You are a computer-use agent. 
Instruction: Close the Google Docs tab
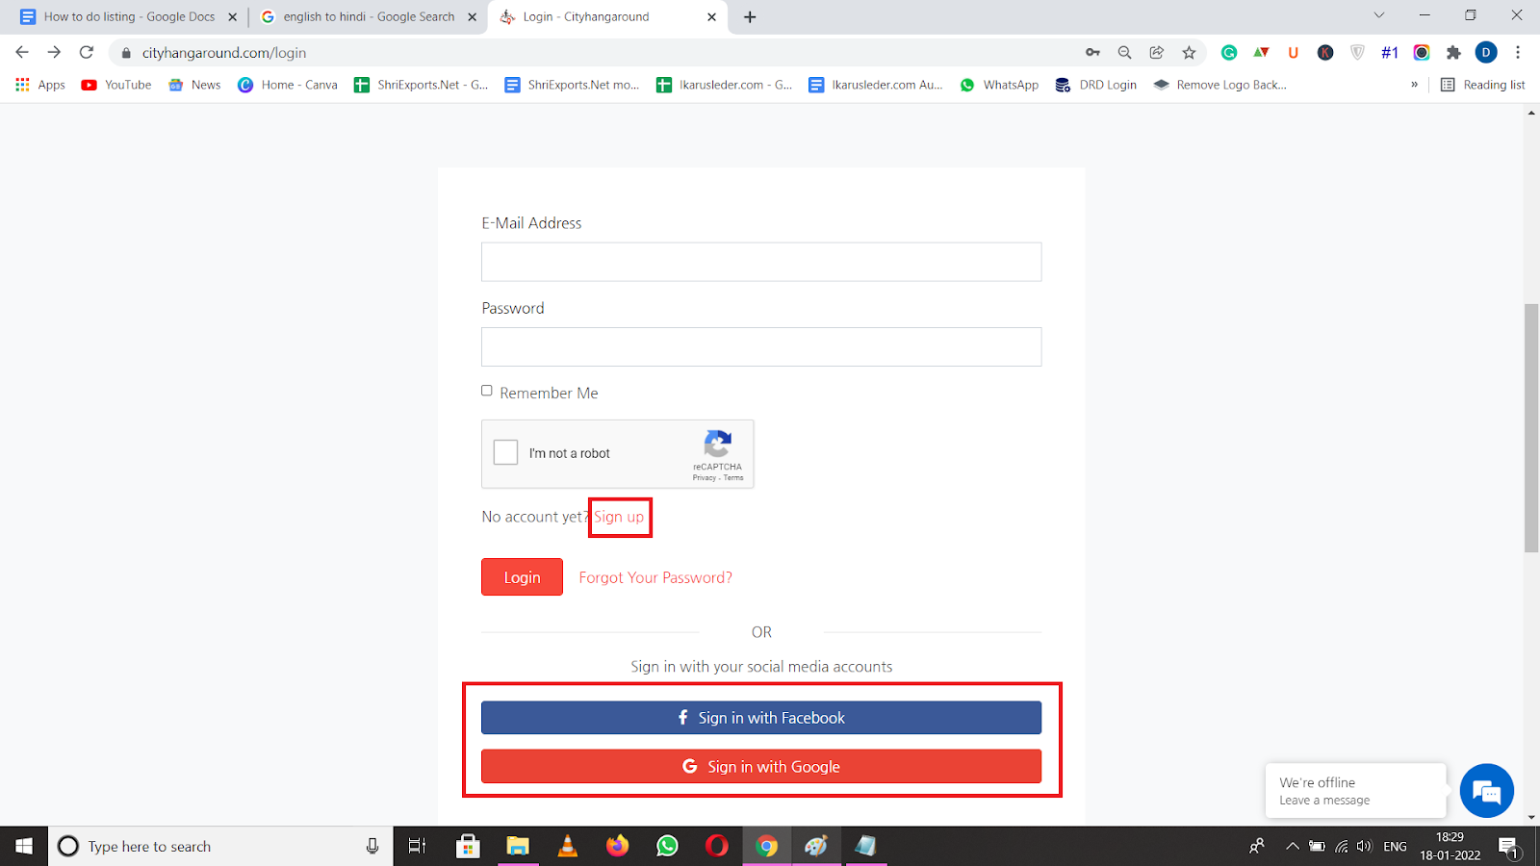click(232, 16)
